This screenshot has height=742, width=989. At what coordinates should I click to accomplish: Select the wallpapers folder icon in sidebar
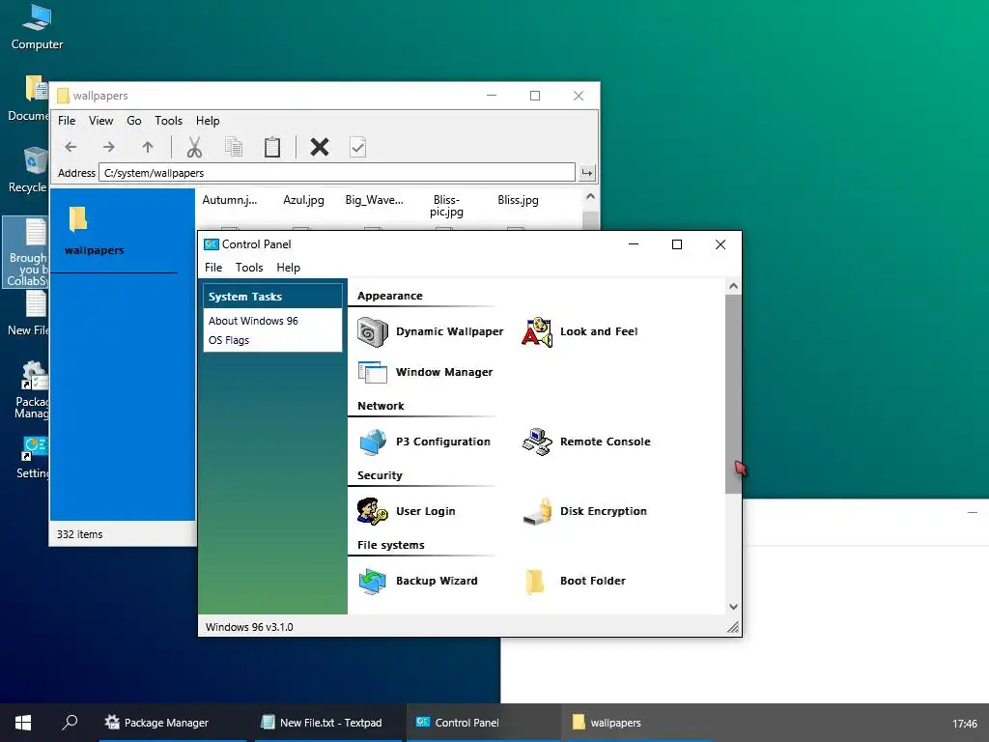pyautogui.click(x=77, y=219)
